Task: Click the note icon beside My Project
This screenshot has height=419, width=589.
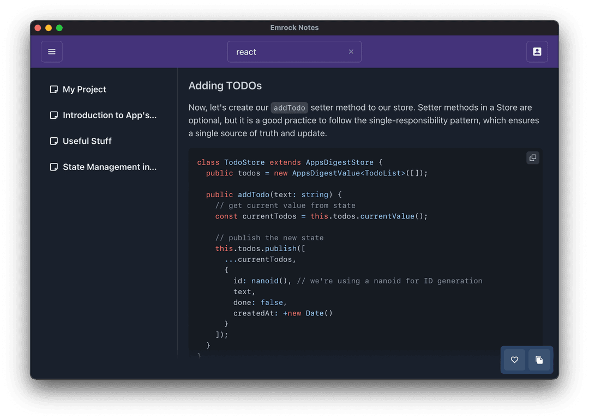Action: click(x=54, y=89)
